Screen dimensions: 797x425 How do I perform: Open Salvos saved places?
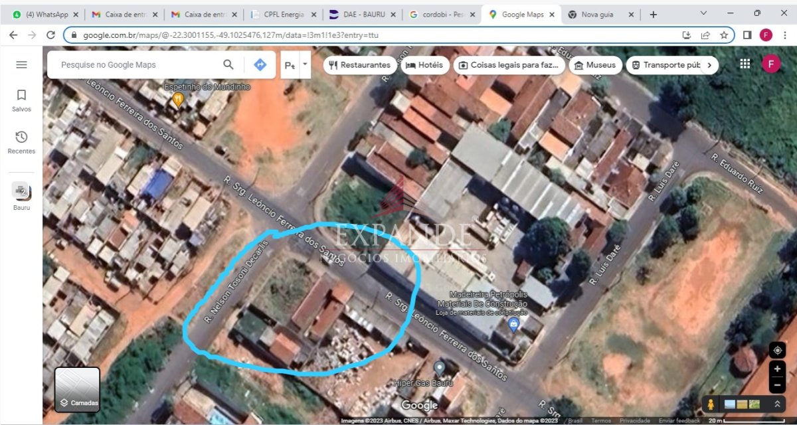[x=21, y=100]
